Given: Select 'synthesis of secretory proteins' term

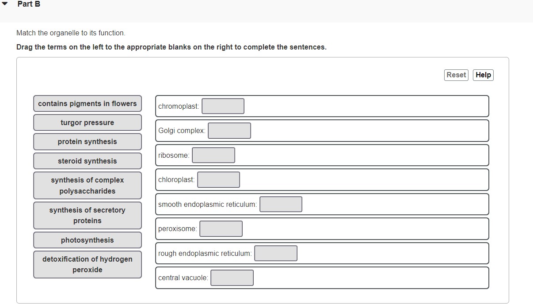Looking at the screenshot, I should pos(87,215).
